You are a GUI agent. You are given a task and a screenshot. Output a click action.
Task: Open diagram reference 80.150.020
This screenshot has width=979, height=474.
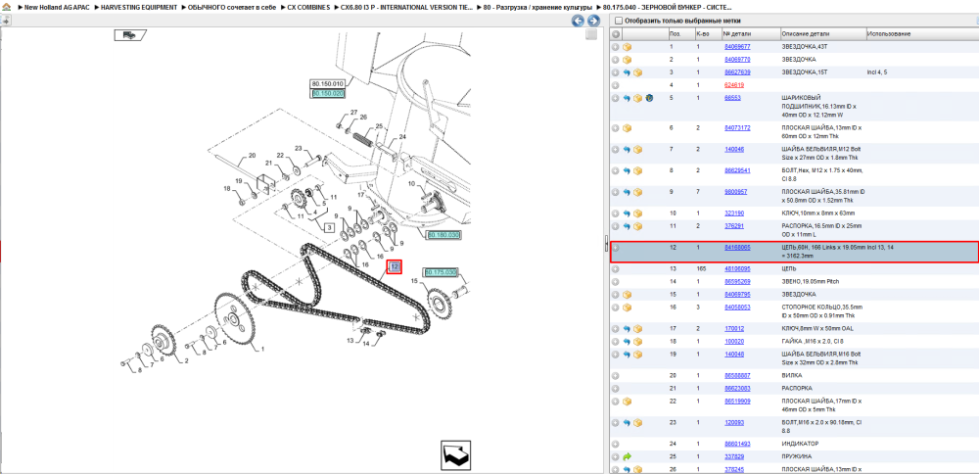tap(328, 94)
